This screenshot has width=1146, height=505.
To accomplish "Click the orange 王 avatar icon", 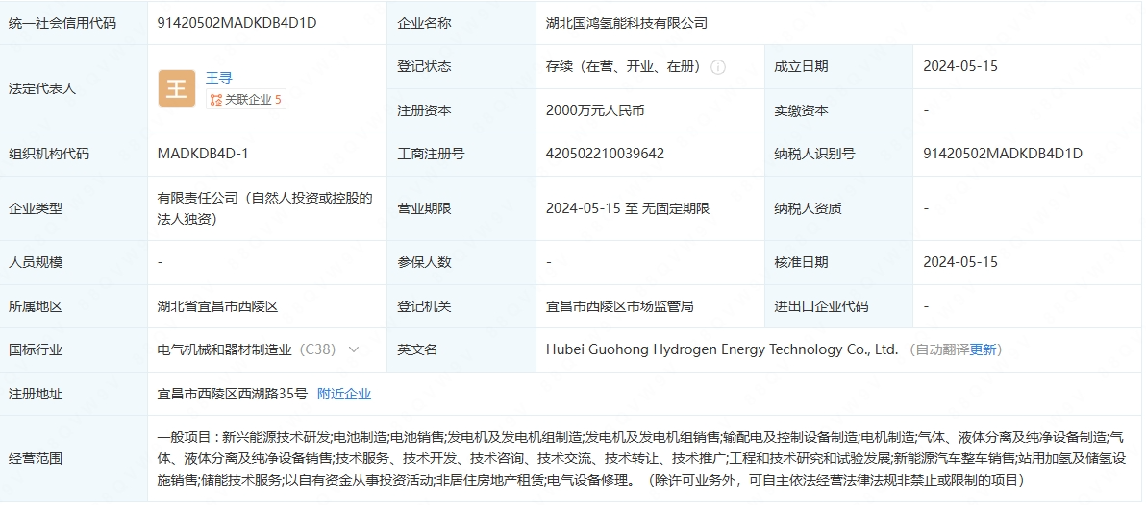I will (177, 88).
